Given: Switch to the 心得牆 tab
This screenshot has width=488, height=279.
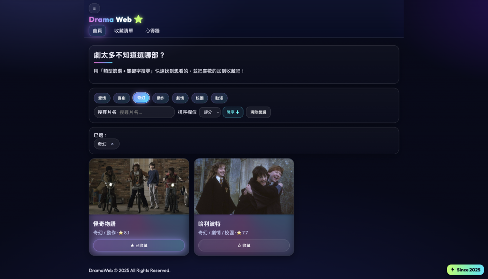Looking at the screenshot, I should click(x=152, y=30).
